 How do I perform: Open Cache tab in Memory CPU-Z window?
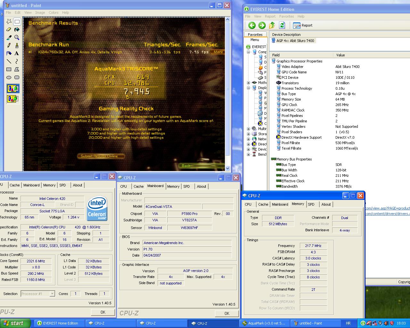(x=263, y=204)
